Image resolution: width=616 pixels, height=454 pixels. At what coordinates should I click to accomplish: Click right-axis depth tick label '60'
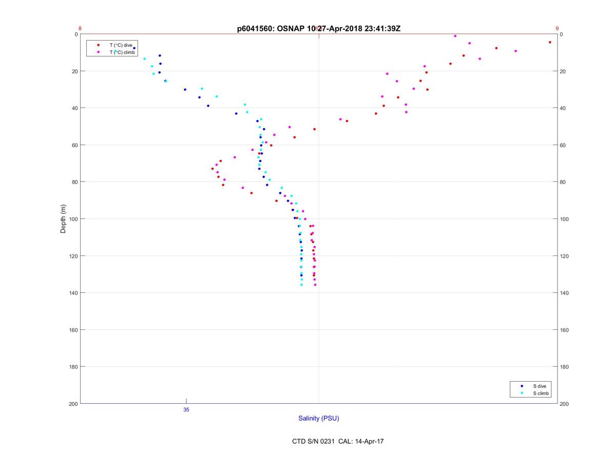[563, 145]
